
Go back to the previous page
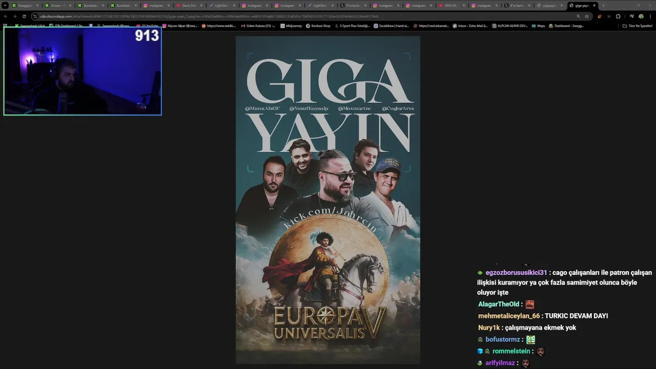[6, 16]
